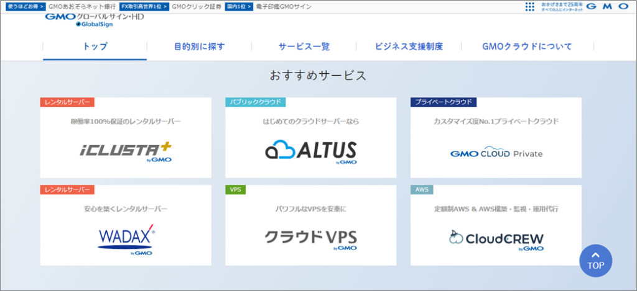Click the GMO Global Sign HD logo
The width and height of the screenshot is (637, 291).
click(x=95, y=20)
